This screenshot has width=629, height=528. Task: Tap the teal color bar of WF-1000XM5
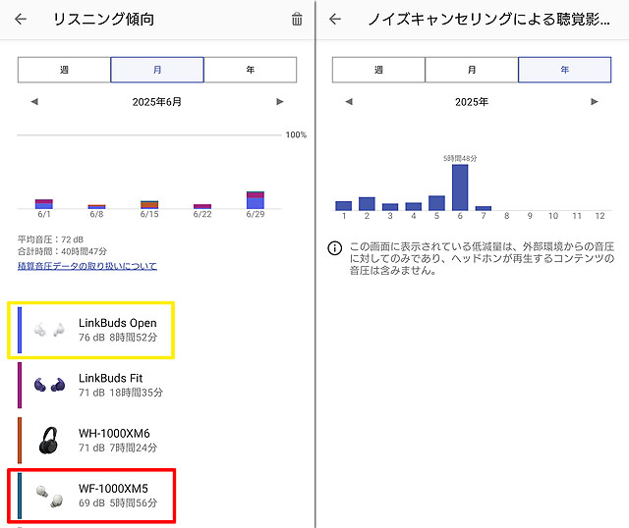point(20,496)
